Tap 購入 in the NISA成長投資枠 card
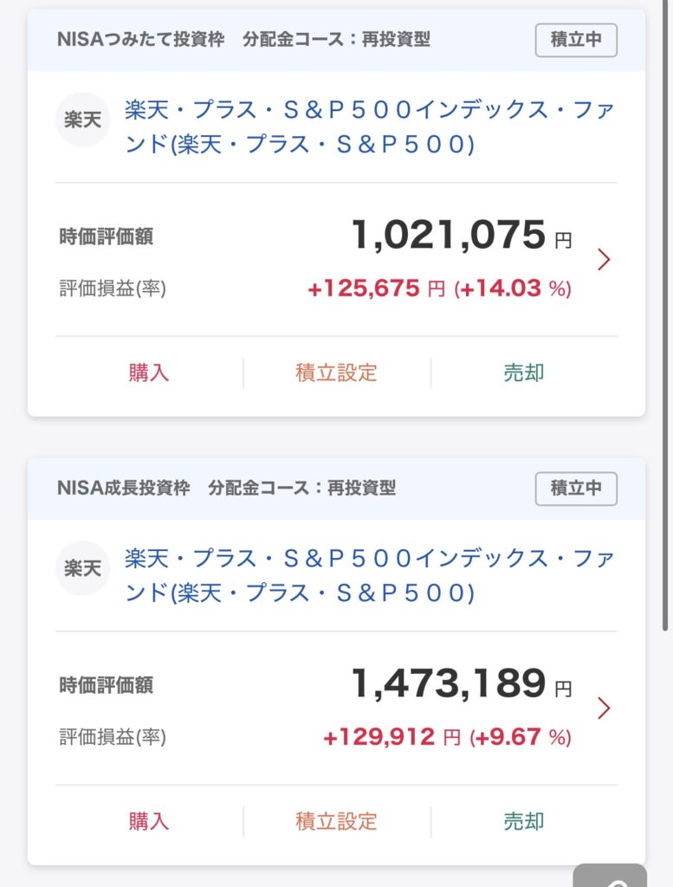673x887 pixels. click(x=149, y=821)
